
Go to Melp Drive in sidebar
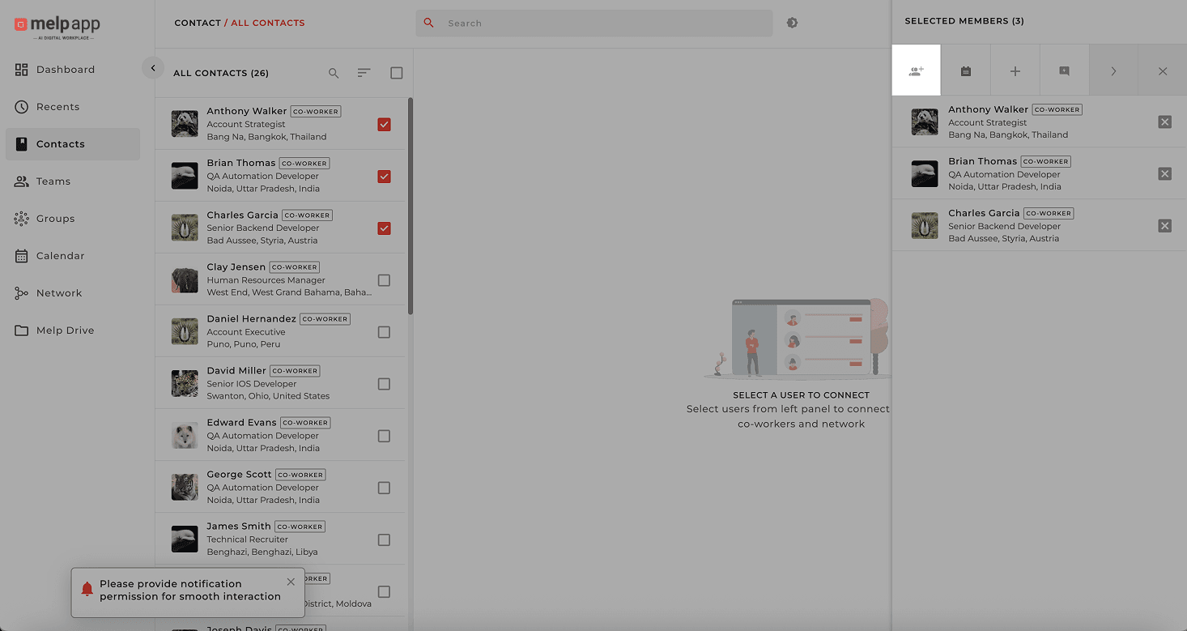click(x=65, y=330)
